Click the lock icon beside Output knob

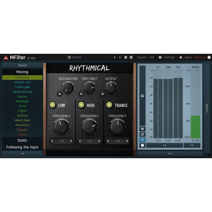pyautogui.click(x=102, y=94)
